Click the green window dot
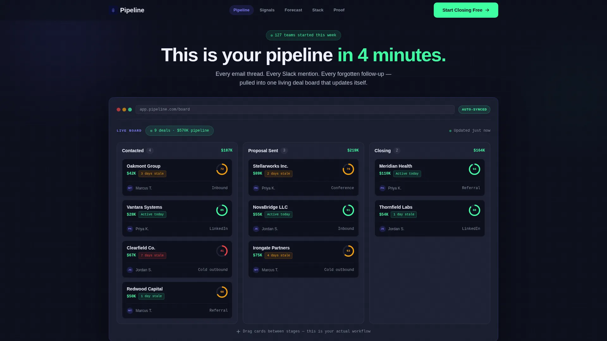This screenshot has height=341, width=607. click(x=130, y=110)
